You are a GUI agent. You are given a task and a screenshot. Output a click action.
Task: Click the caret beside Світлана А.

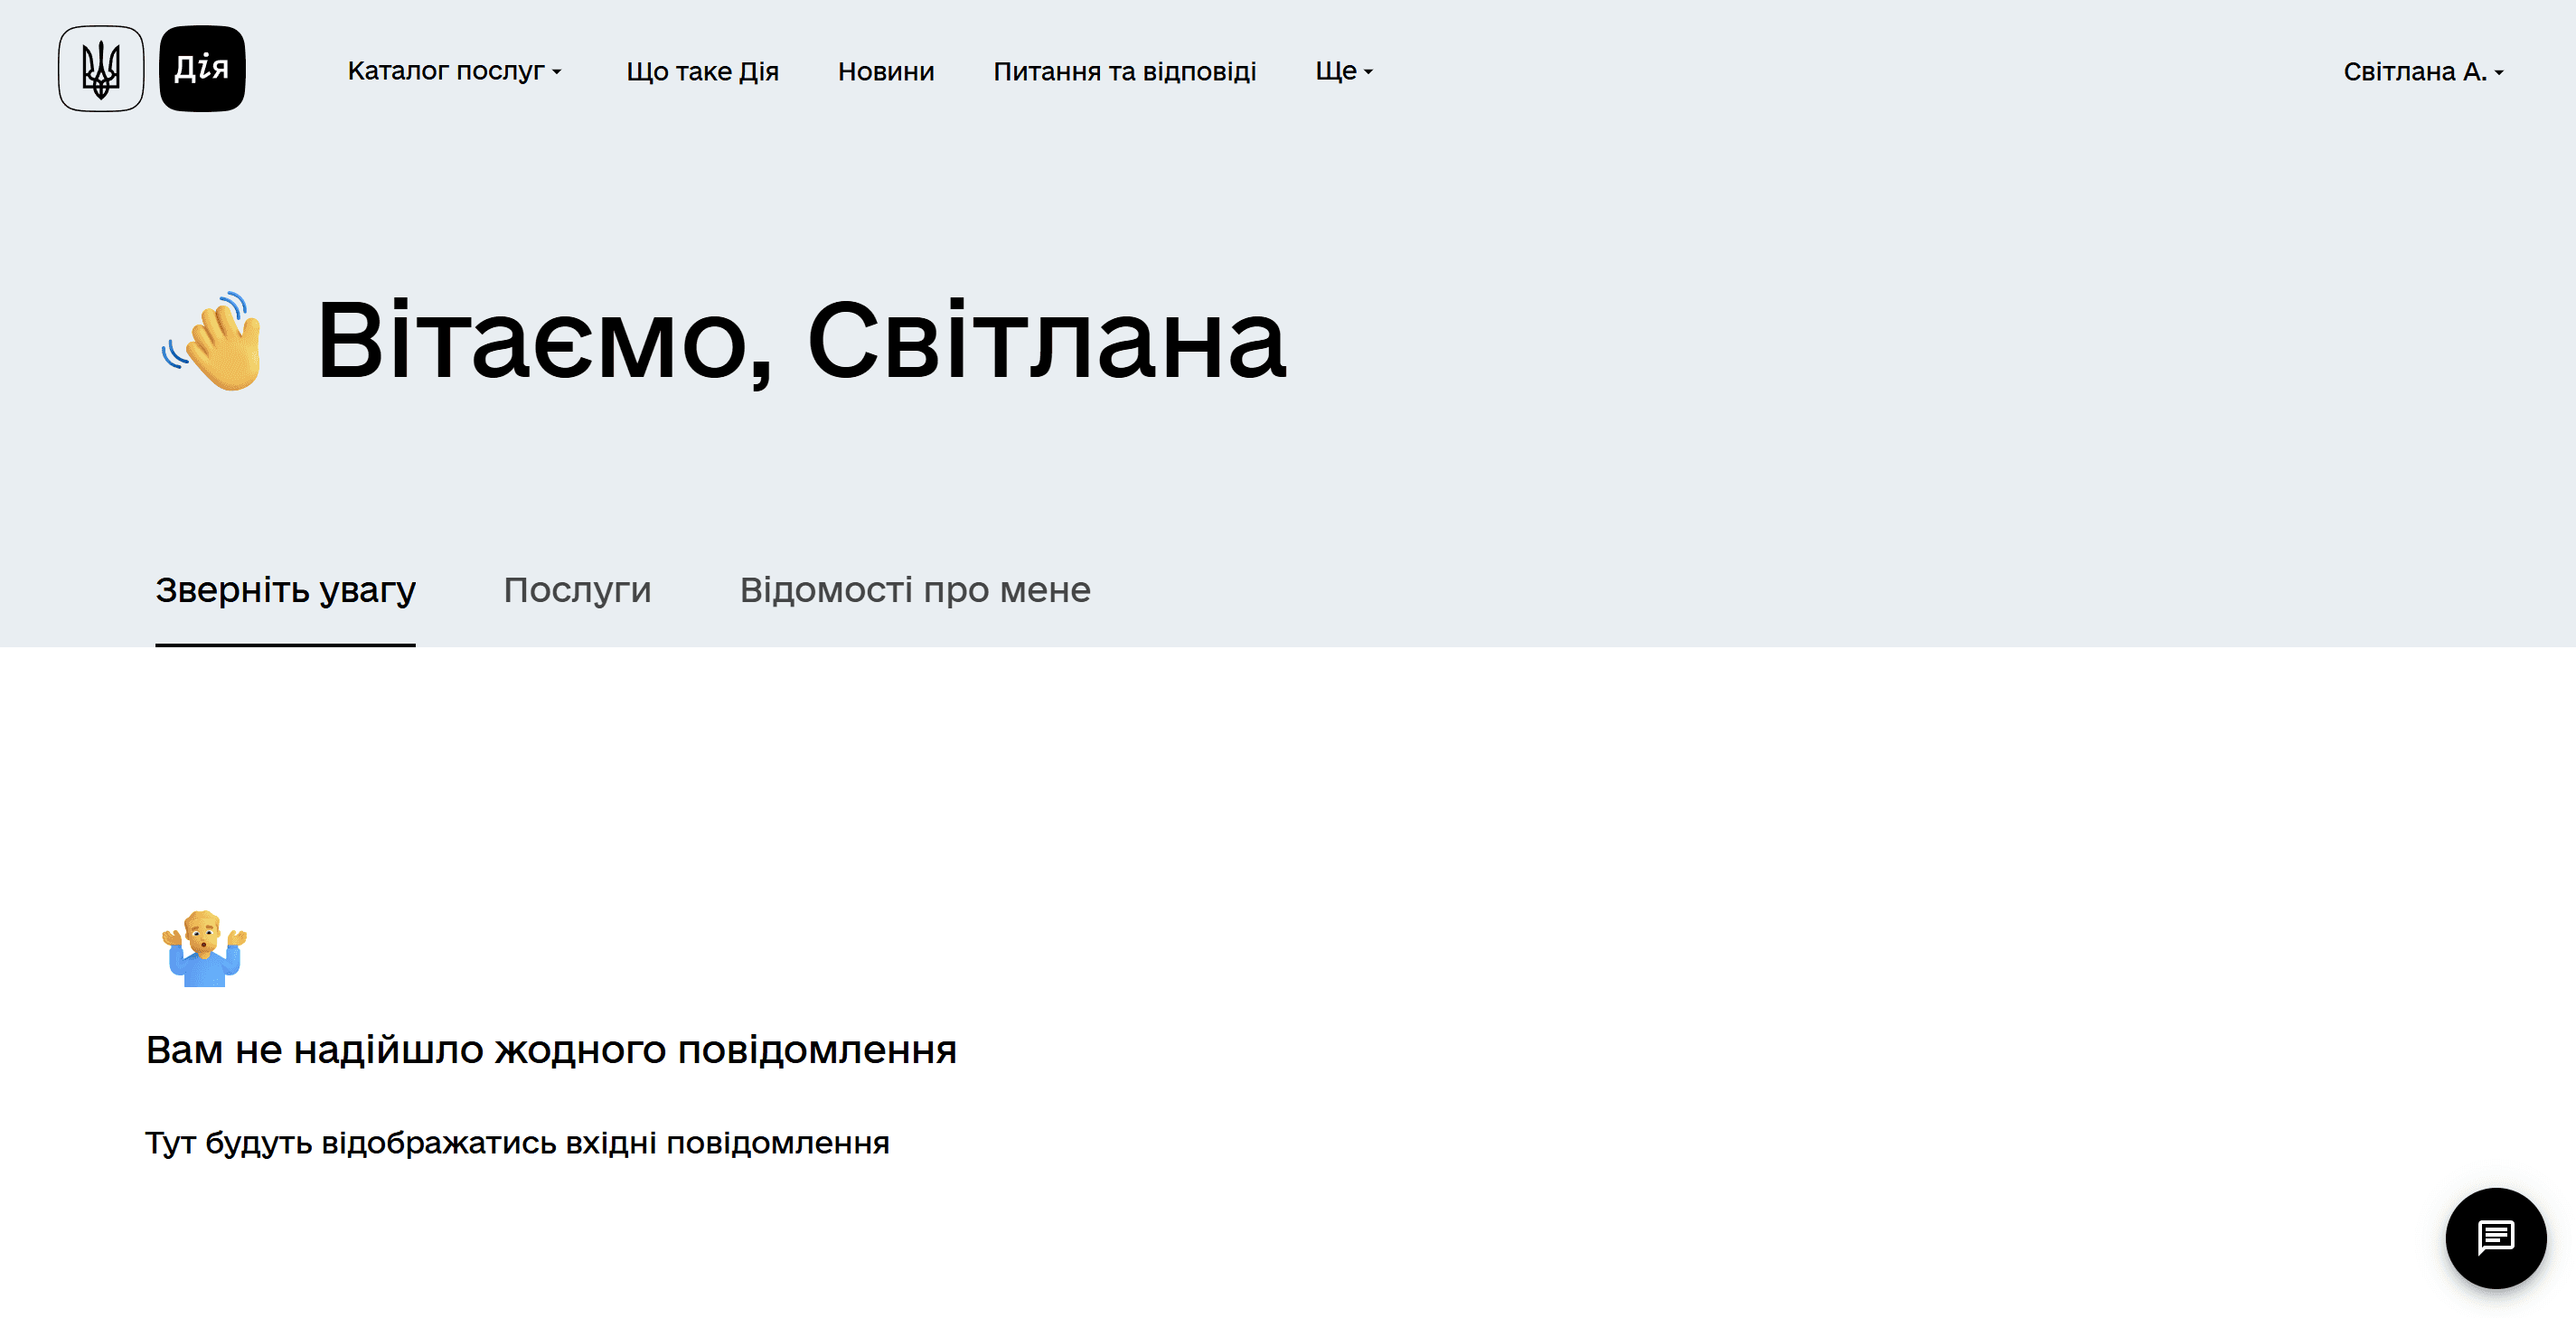pos(2499,74)
